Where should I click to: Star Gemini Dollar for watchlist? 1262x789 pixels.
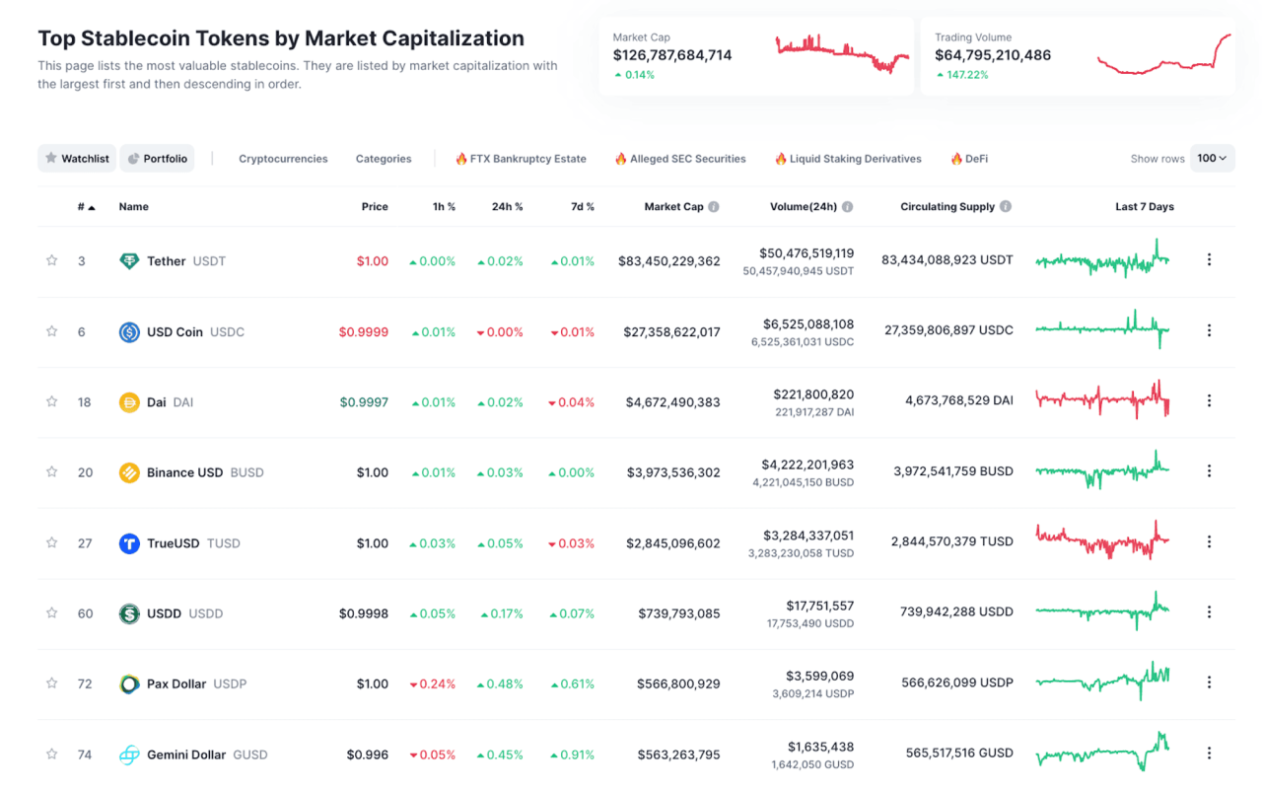tap(52, 754)
